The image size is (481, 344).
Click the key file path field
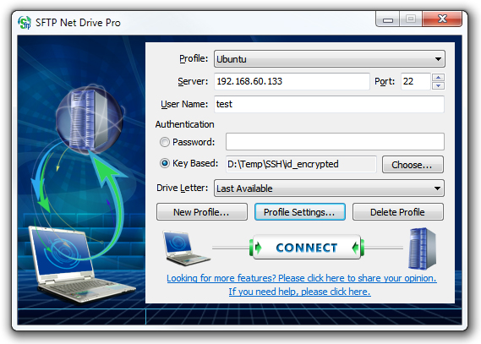[x=301, y=164]
